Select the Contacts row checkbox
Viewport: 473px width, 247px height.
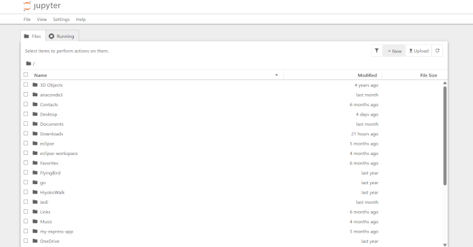tap(26, 104)
